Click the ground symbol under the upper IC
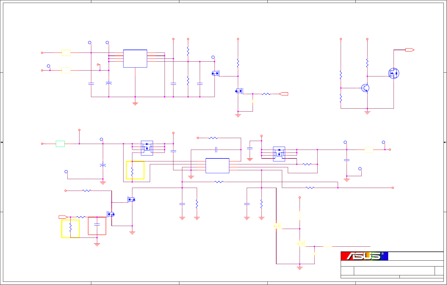 click(135, 103)
